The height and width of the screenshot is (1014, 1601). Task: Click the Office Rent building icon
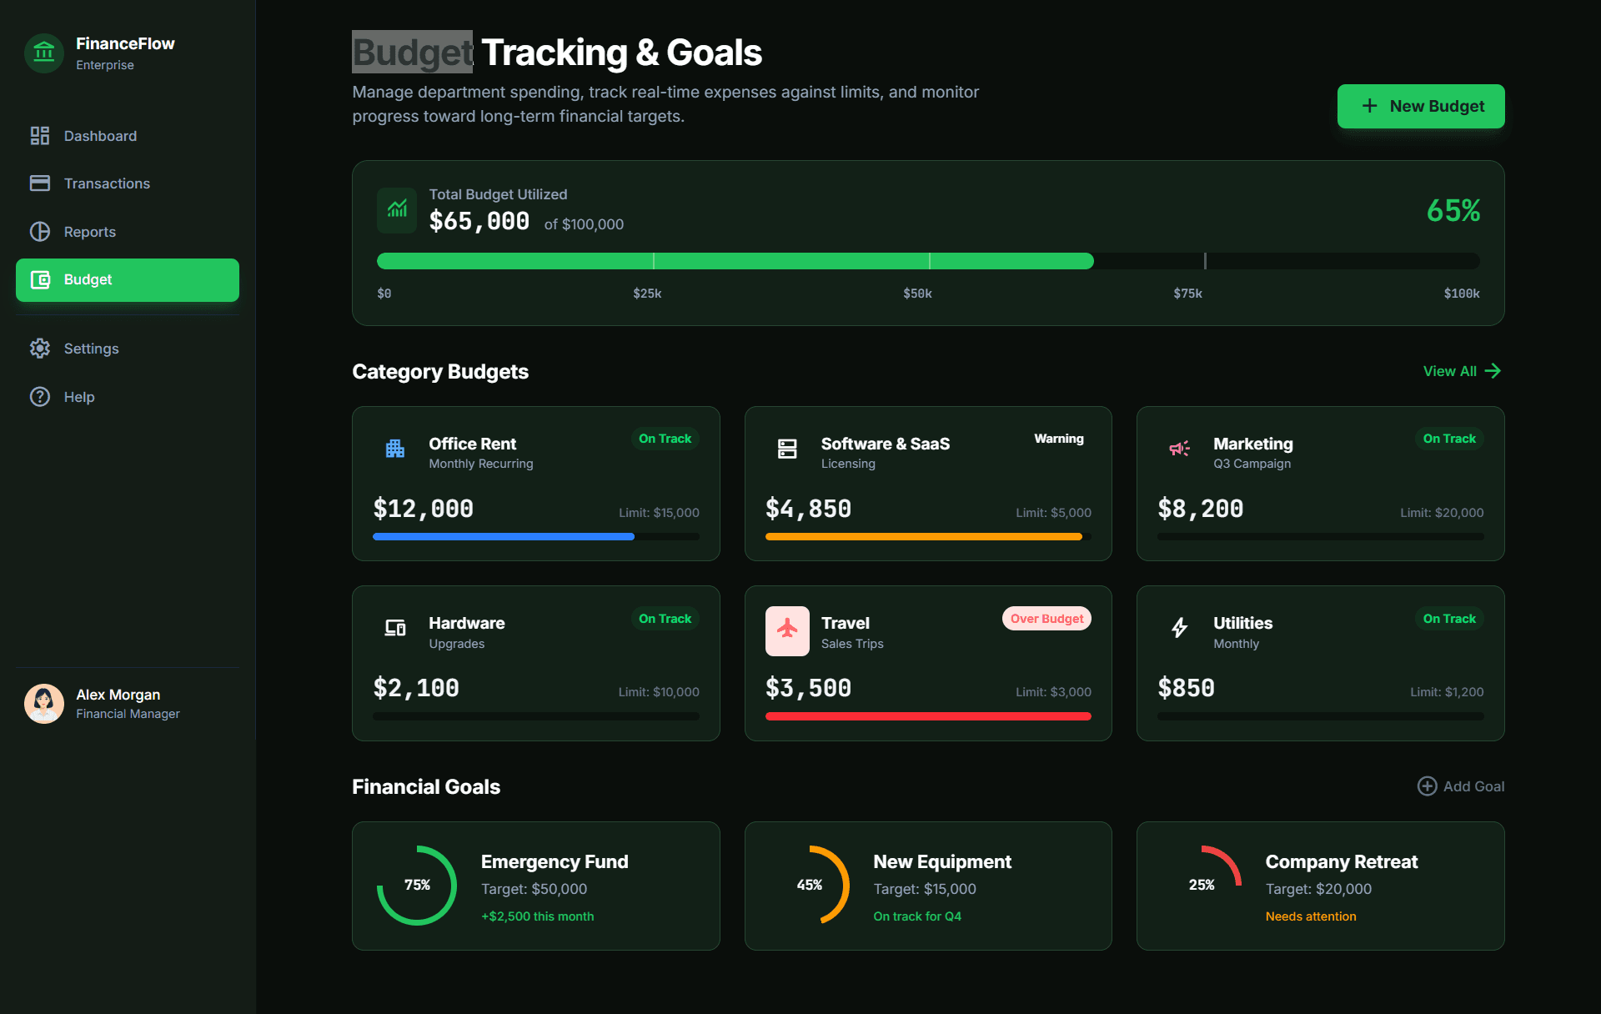pos(395,449)
